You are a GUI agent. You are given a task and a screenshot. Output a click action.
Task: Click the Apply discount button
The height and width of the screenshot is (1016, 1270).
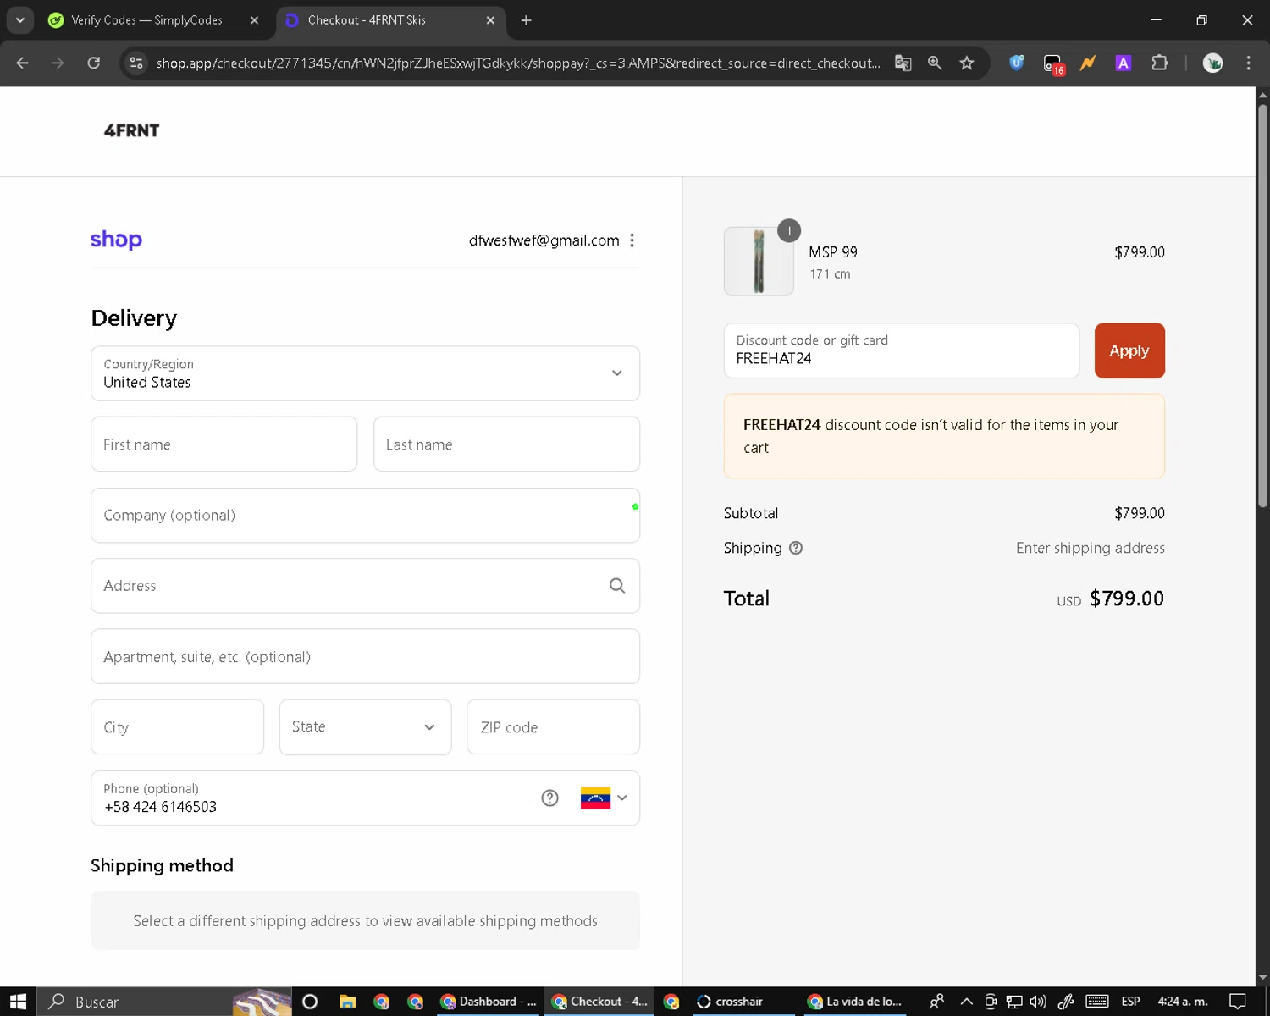click(1129, 351)
